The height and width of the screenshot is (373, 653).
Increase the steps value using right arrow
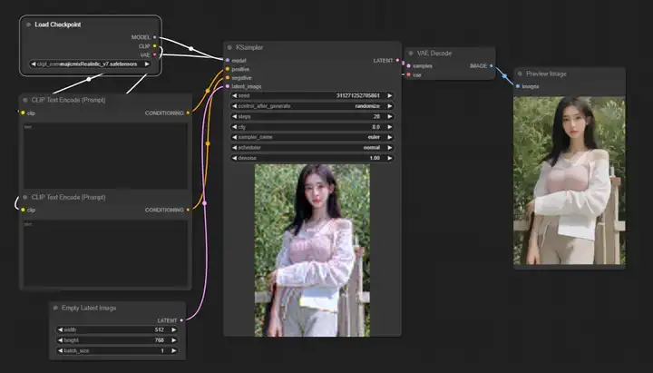tap(390, 116)
